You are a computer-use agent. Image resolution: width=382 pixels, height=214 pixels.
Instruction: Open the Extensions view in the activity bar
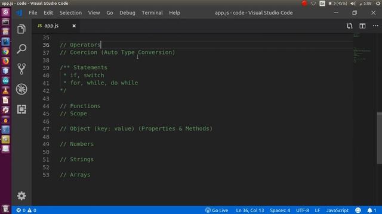tap(21, 109)
